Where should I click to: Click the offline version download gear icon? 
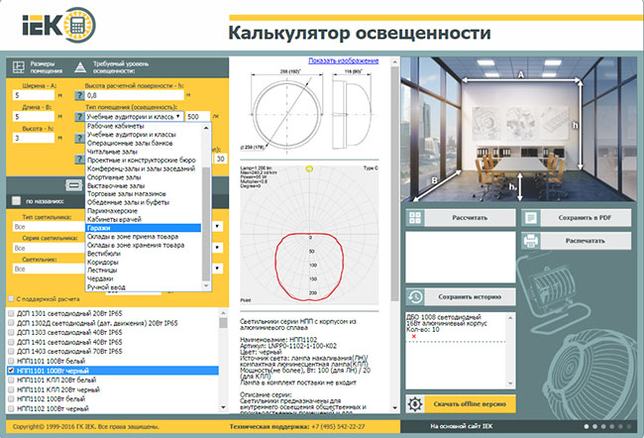click(415, 404)
